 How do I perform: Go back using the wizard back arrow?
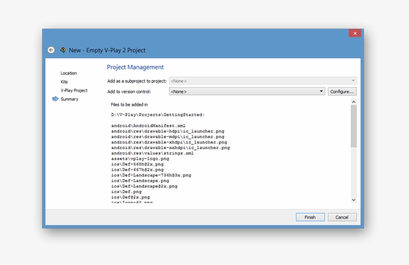click(51, 50)
